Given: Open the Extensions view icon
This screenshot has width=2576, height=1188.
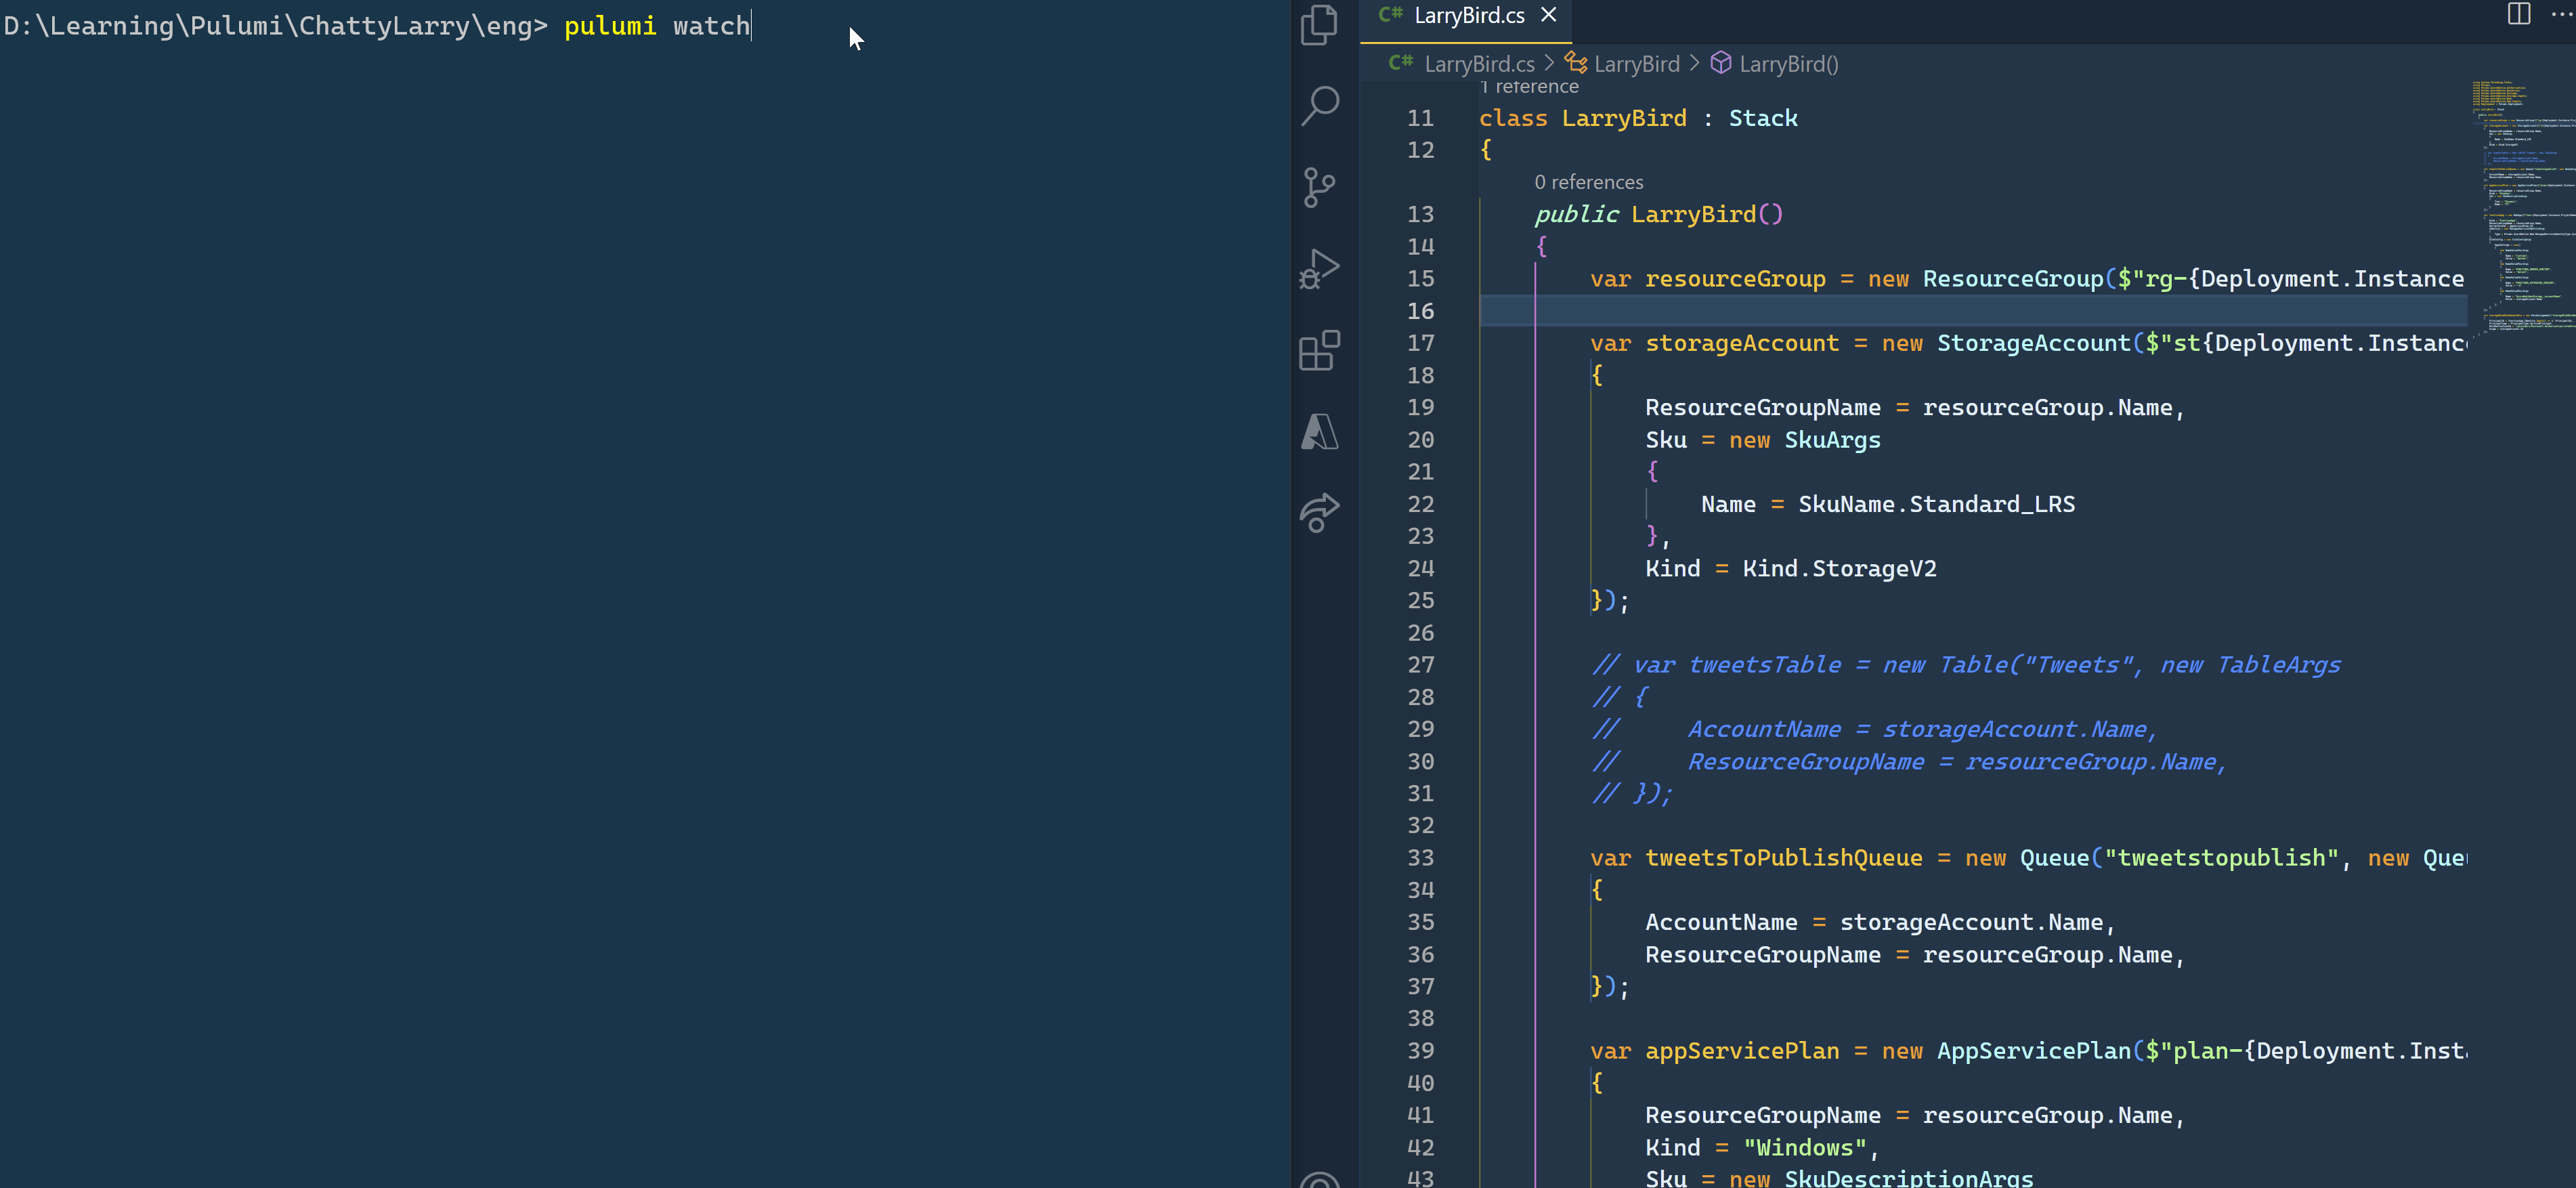Looking at the screenshot, I should [x=1320, y=350].
